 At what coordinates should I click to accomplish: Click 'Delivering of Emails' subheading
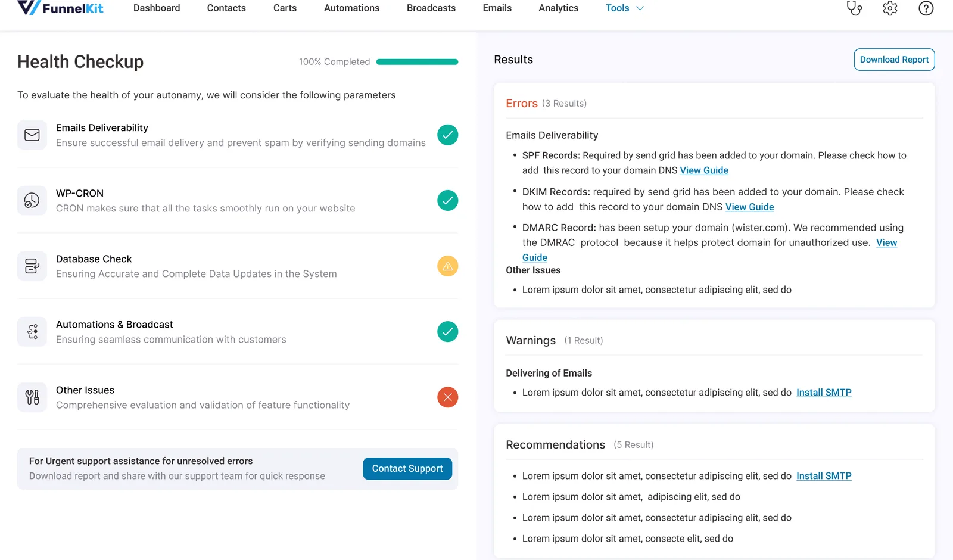pyautogui.click(x=549, y=373)
